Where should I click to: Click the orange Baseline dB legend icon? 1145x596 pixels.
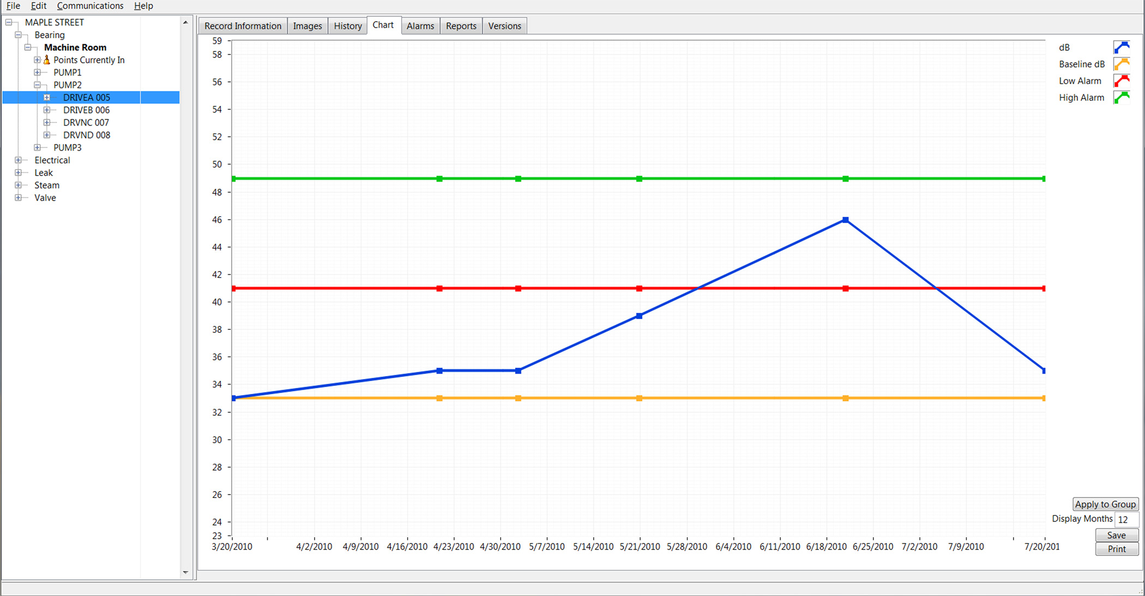click(1121, 64)
